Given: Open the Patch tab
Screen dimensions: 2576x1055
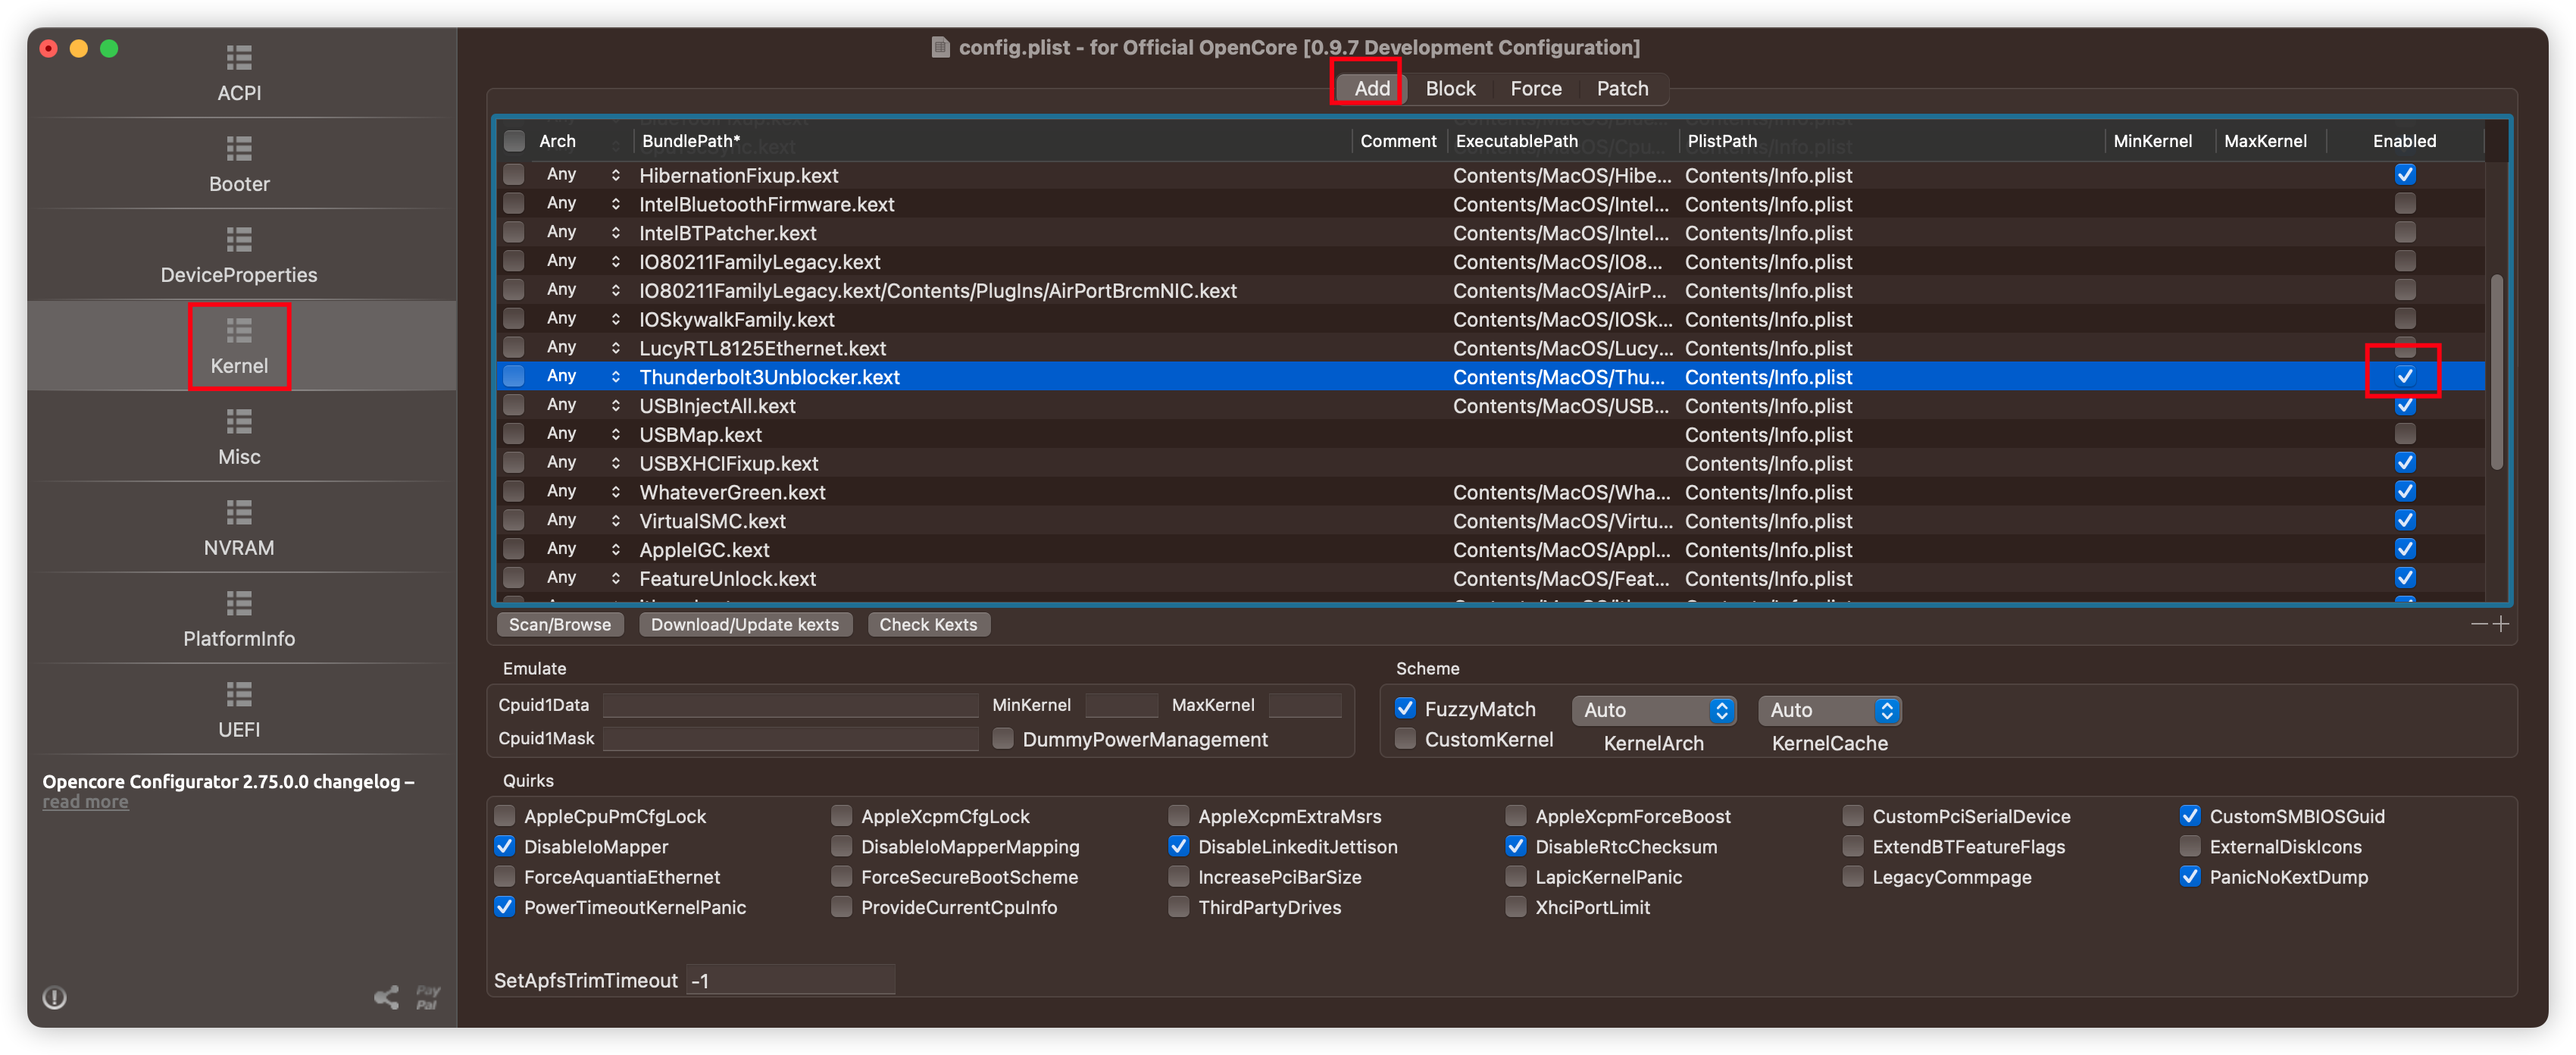Looking at the screenshot, I should [x=1622, y=88].
